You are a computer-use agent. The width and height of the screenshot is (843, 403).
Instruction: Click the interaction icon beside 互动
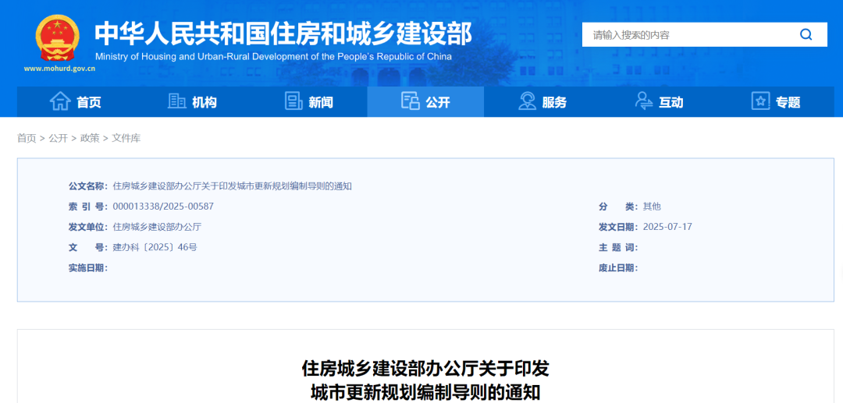coord(643,101)
